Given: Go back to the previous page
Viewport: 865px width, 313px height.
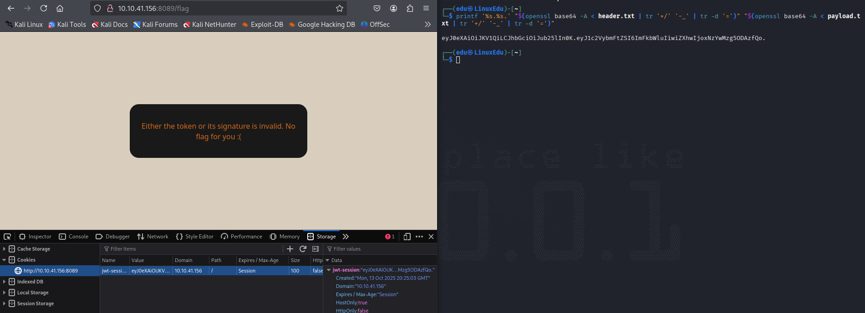Looking at the screenshot, I should click(x=11, y=8).
